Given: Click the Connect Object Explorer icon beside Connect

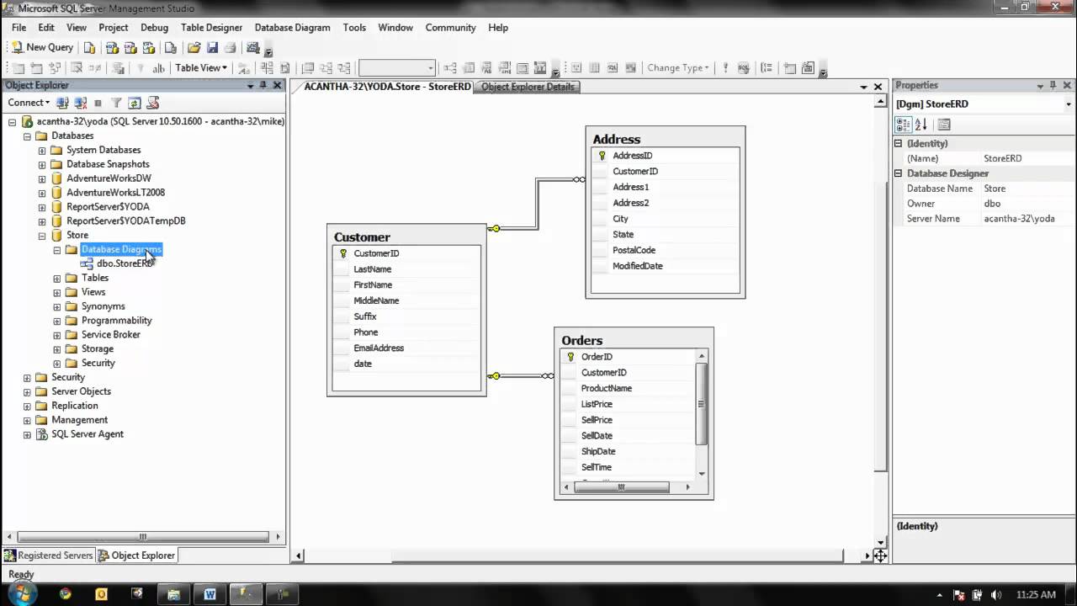Looking at the screenshot, I should 62,103.
